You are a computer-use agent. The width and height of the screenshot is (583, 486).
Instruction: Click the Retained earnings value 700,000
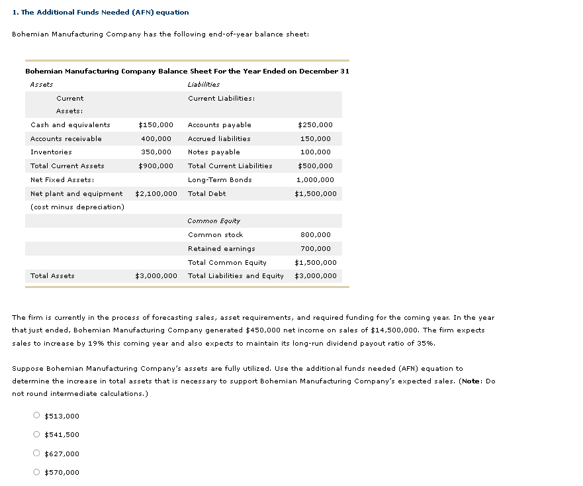coord(324,248)
